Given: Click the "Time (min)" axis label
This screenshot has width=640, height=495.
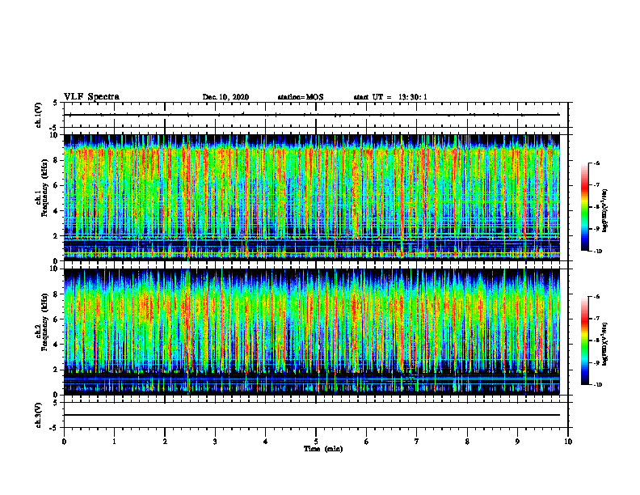Looking at the screenshot, I should (x=323, y=449).
